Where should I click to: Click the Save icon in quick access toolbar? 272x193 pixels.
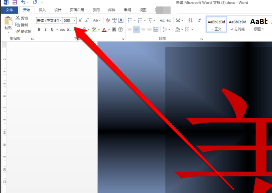pos(15,2)
